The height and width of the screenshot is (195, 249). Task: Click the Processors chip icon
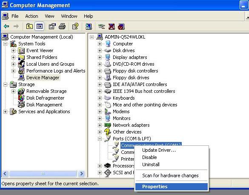[108, 166]
